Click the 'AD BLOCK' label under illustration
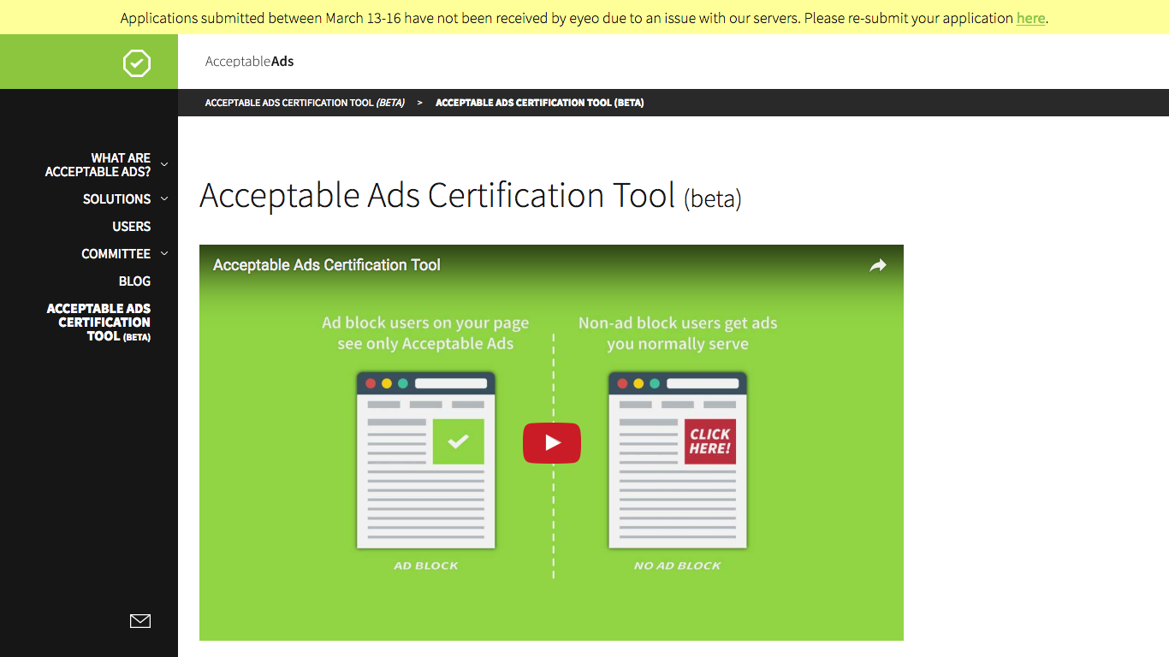The height and width of the screenshot is (657, 1169). click(425, 565)
